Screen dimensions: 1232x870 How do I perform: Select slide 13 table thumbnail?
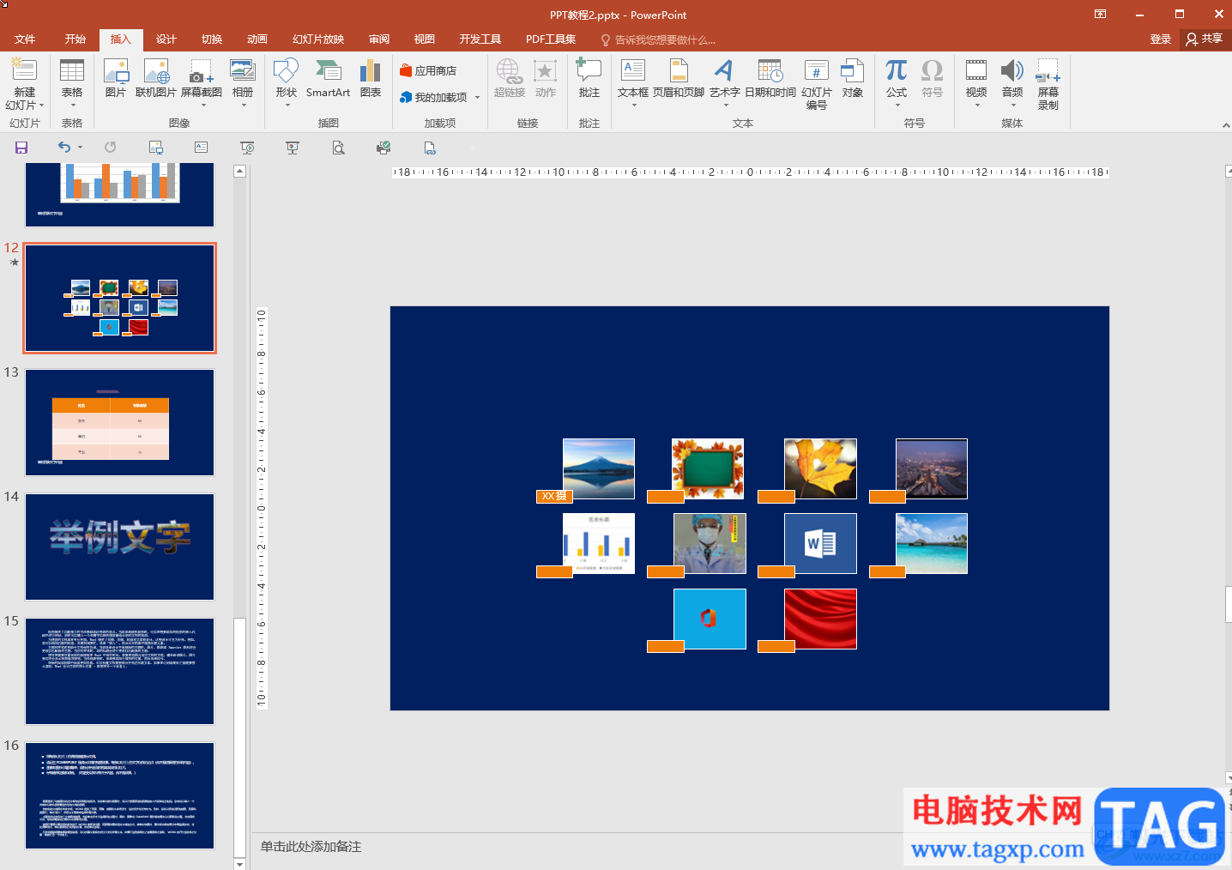(x=119, y=422)
